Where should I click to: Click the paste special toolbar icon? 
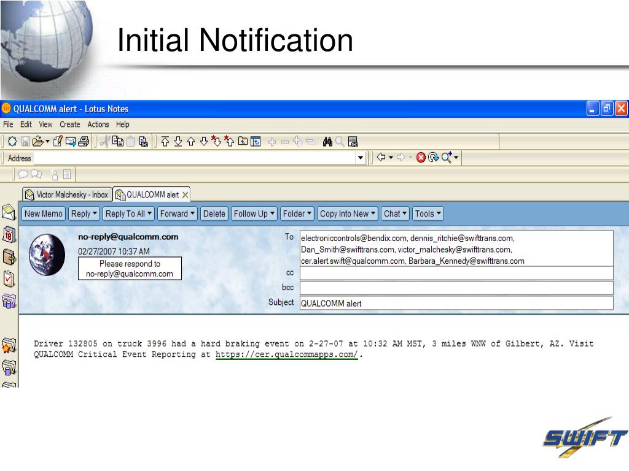click(x=143, y=142)
